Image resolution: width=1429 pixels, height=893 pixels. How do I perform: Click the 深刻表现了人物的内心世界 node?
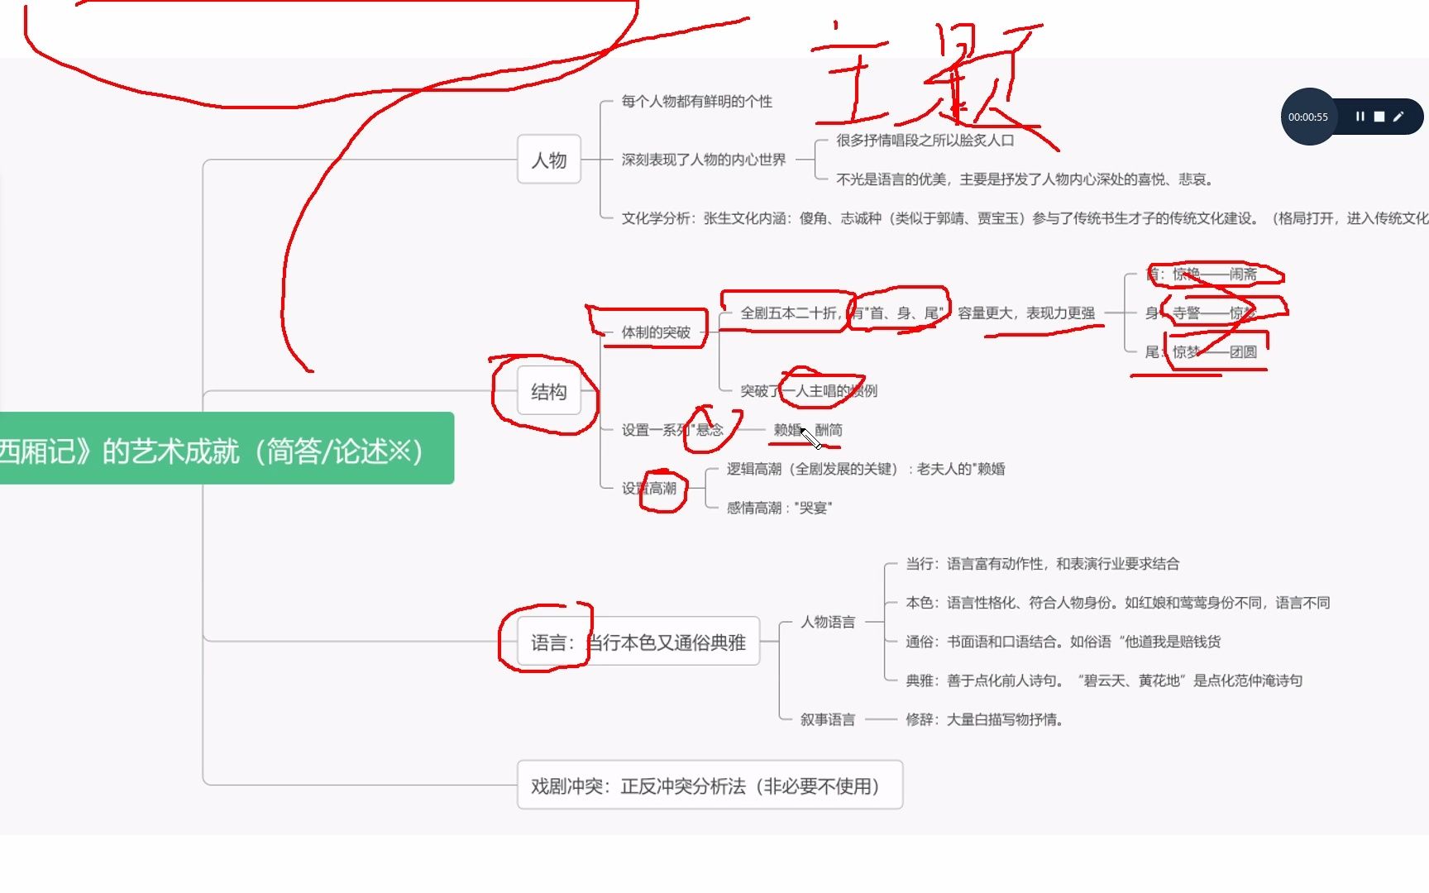(703, 160)
